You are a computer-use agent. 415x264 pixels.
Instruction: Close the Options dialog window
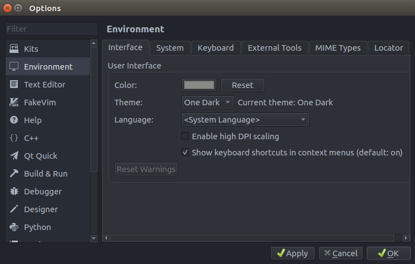coord(7,8)
